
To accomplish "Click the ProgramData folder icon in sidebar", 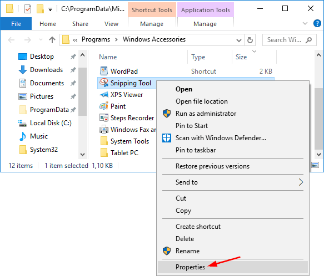I will pyautogui.click(x=23, y=110).
